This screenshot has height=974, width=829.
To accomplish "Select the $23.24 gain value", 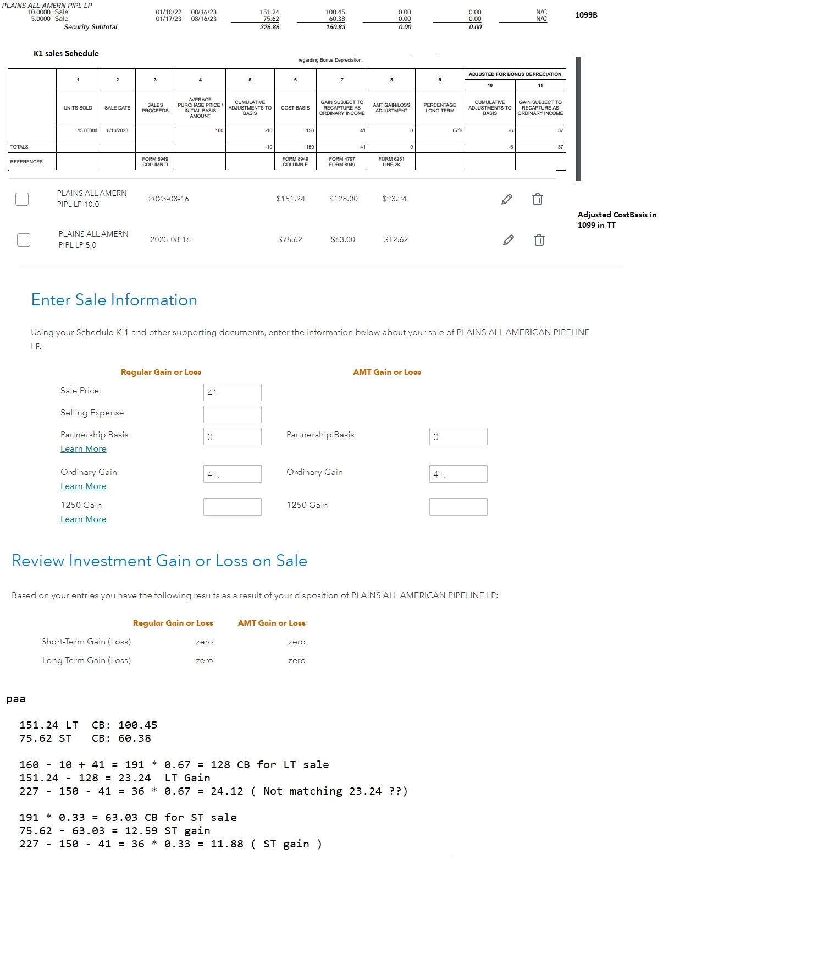I will pos(395,199).
